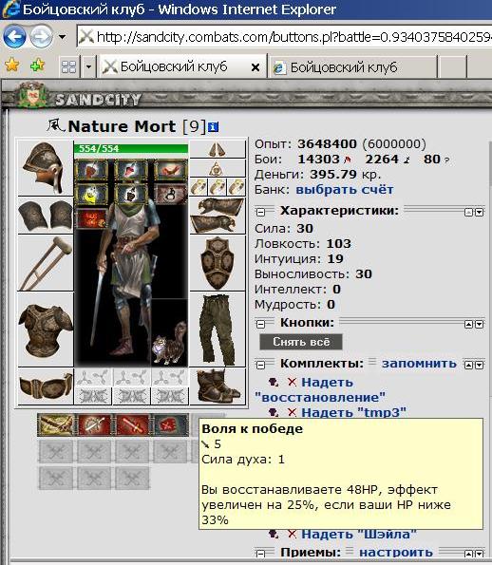Click the equipped helmet slot
The image size is (492, 565).
point(46,167)
